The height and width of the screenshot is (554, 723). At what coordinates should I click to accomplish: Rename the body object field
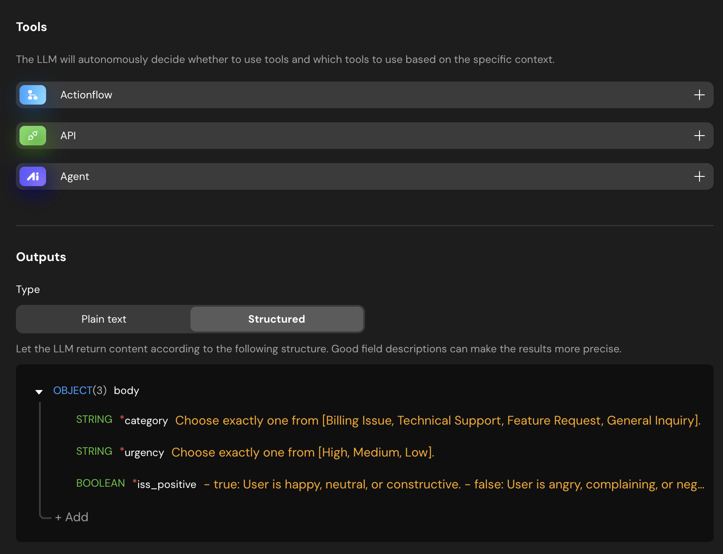126,390
